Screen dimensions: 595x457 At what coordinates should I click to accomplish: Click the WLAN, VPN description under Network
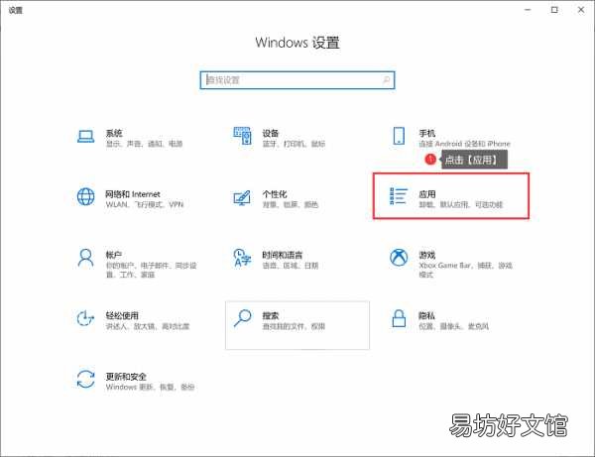click(144, 205)
